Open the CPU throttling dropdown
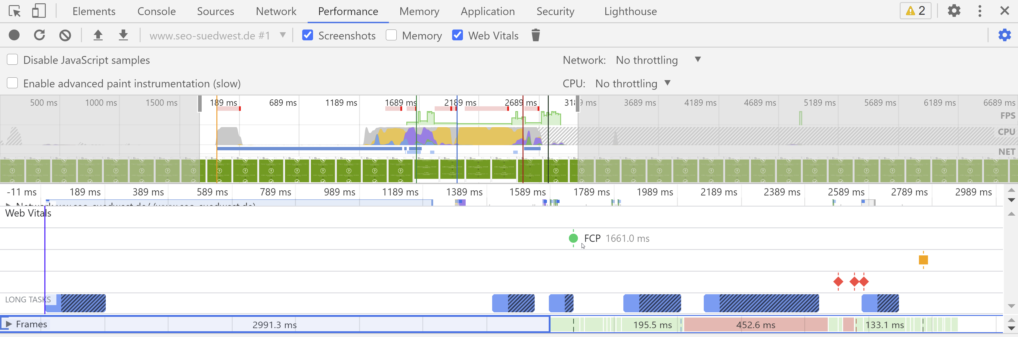This screenshot has height=337, width=1018. pyautogui.click(x=631, y=83)
